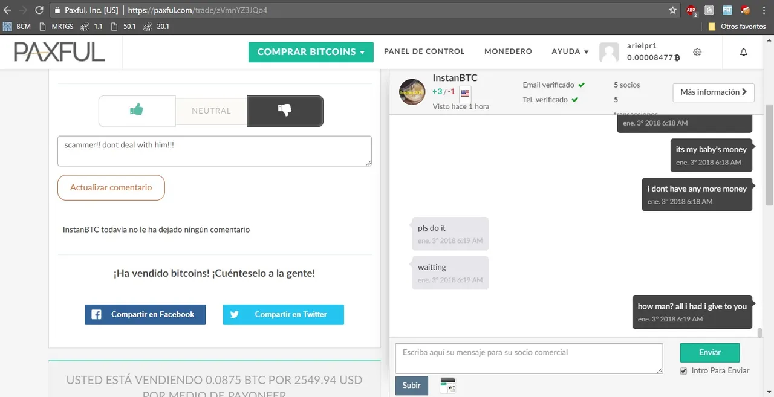Viewport: 774px width, 397px height.
Task: Open the 20.1 bookmark
Action: [x=156, y=27]
